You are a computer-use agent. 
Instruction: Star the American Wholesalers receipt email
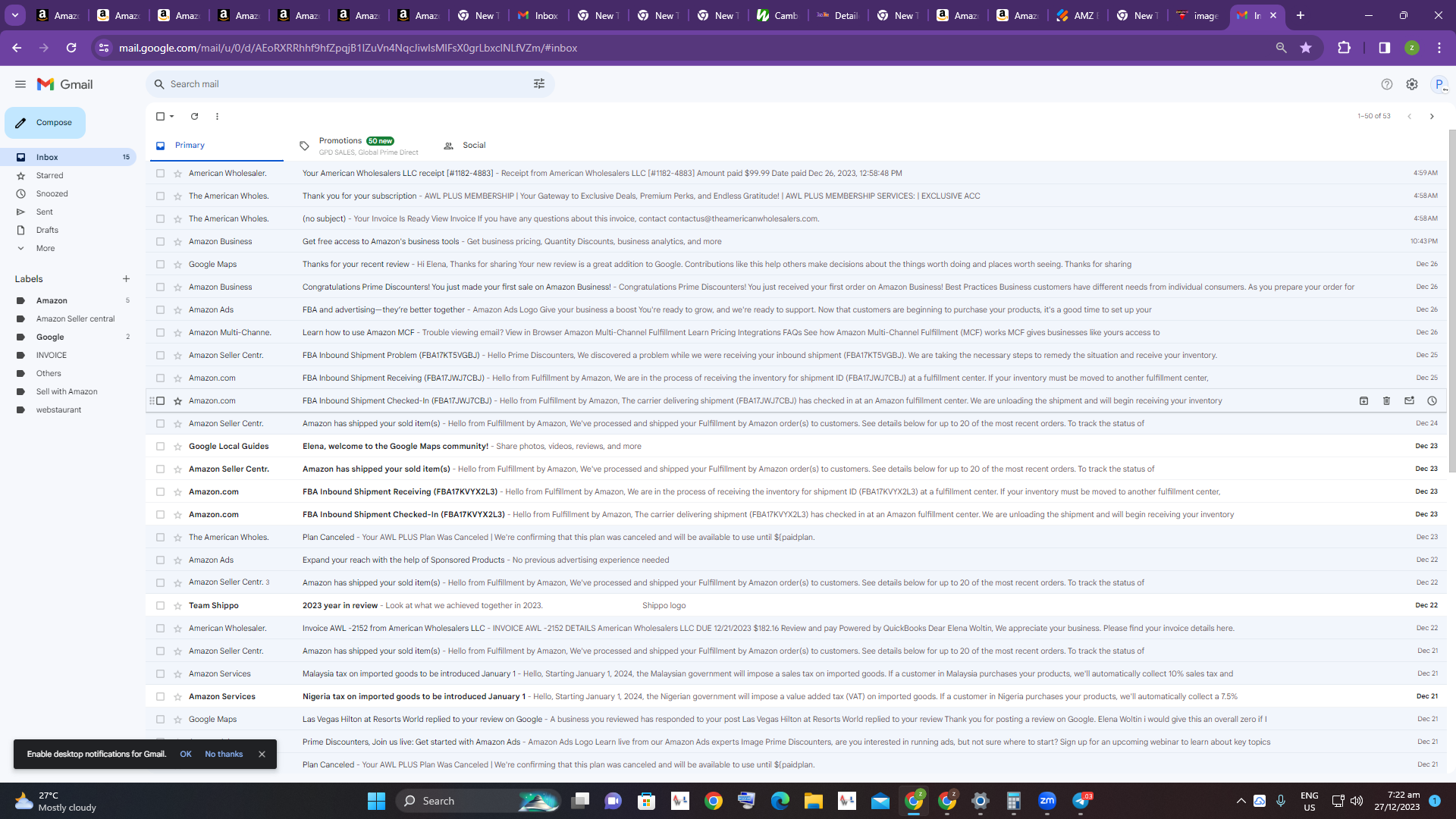point(177,173)
